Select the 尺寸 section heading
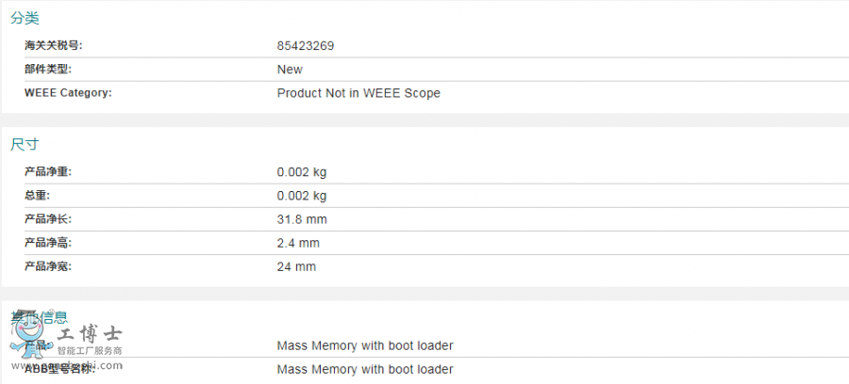849x384 pixels. click(x=25, y=144)
